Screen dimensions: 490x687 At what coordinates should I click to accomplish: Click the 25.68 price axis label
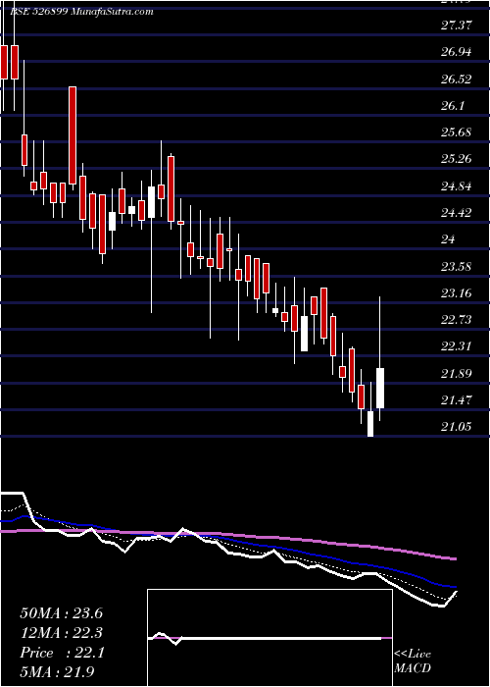click(457, 132)
